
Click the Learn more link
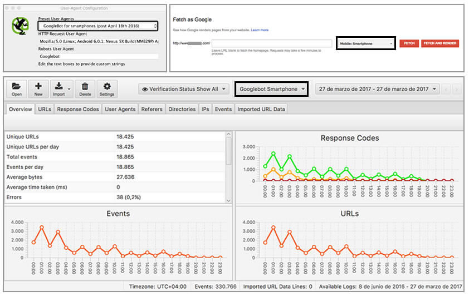[x=260, y=30]
